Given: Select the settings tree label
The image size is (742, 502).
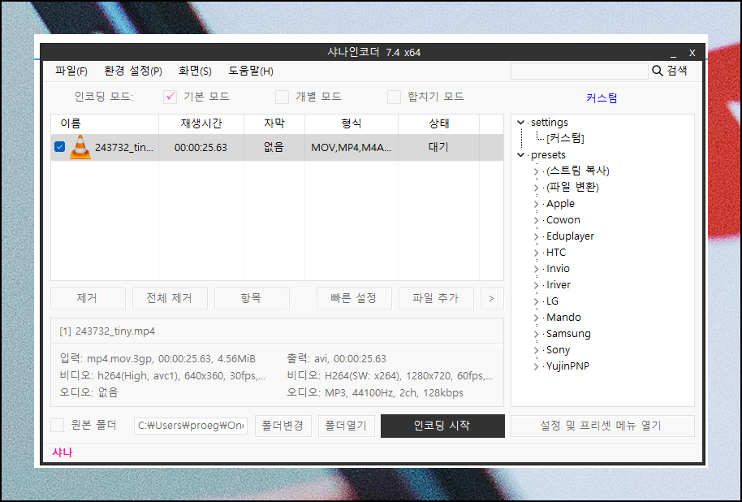Looking at the screenshot, I should 550,123.
